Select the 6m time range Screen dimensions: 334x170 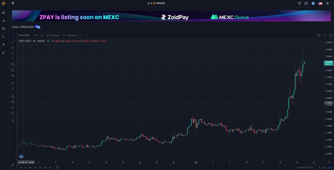(x=30, y=167)
